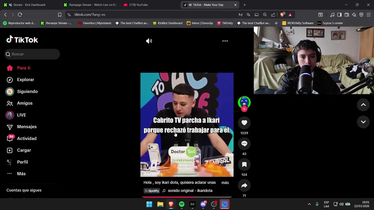Screen dimensions: 374x210
Task: Go back in browser history
Action: pyautogui.click(x=5, y=15)
